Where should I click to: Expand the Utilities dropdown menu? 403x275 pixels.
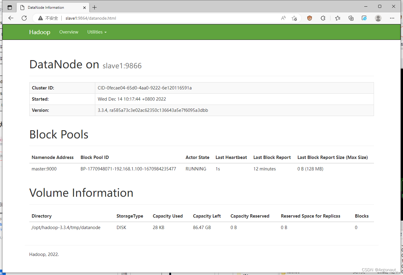[97, 32]
